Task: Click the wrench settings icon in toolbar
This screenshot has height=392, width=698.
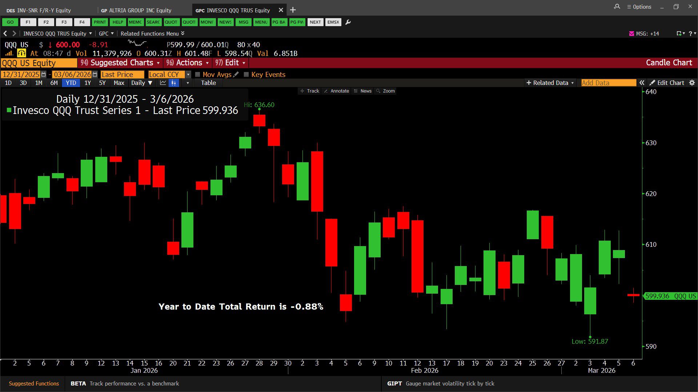Action: tap(348, 22)
